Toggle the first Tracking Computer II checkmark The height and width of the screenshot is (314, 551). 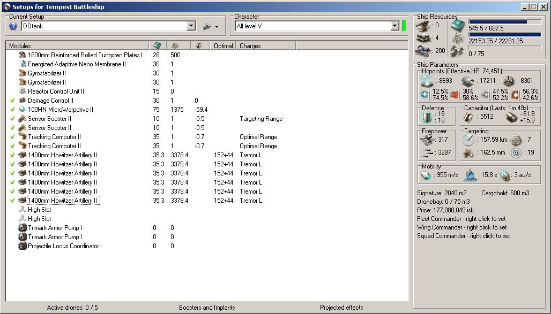point(13,137)
